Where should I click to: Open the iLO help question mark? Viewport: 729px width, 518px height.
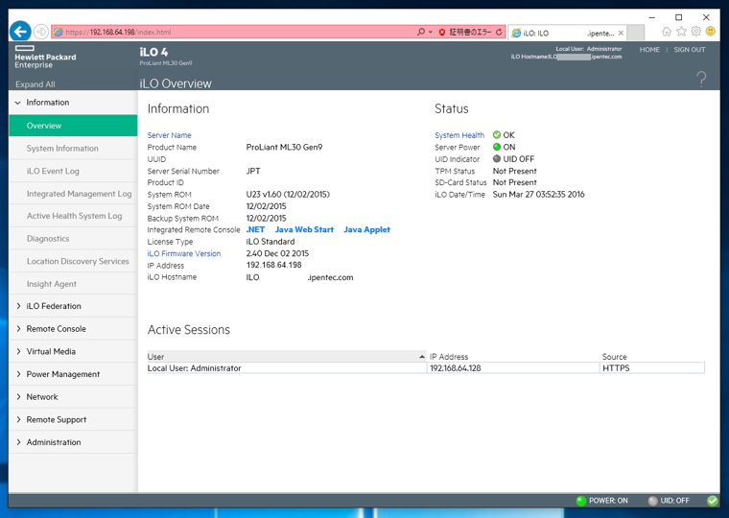(x=701, y=79)
